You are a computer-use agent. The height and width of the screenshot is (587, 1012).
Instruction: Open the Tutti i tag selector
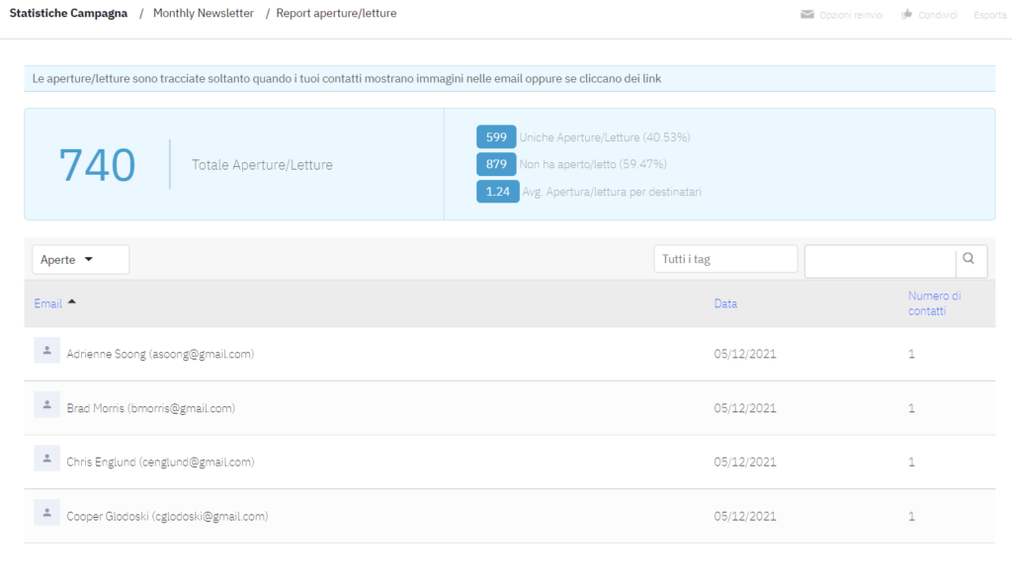click(x=725, y=260)
